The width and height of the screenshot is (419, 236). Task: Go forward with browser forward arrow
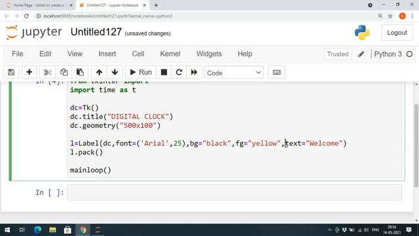[16, 16]
